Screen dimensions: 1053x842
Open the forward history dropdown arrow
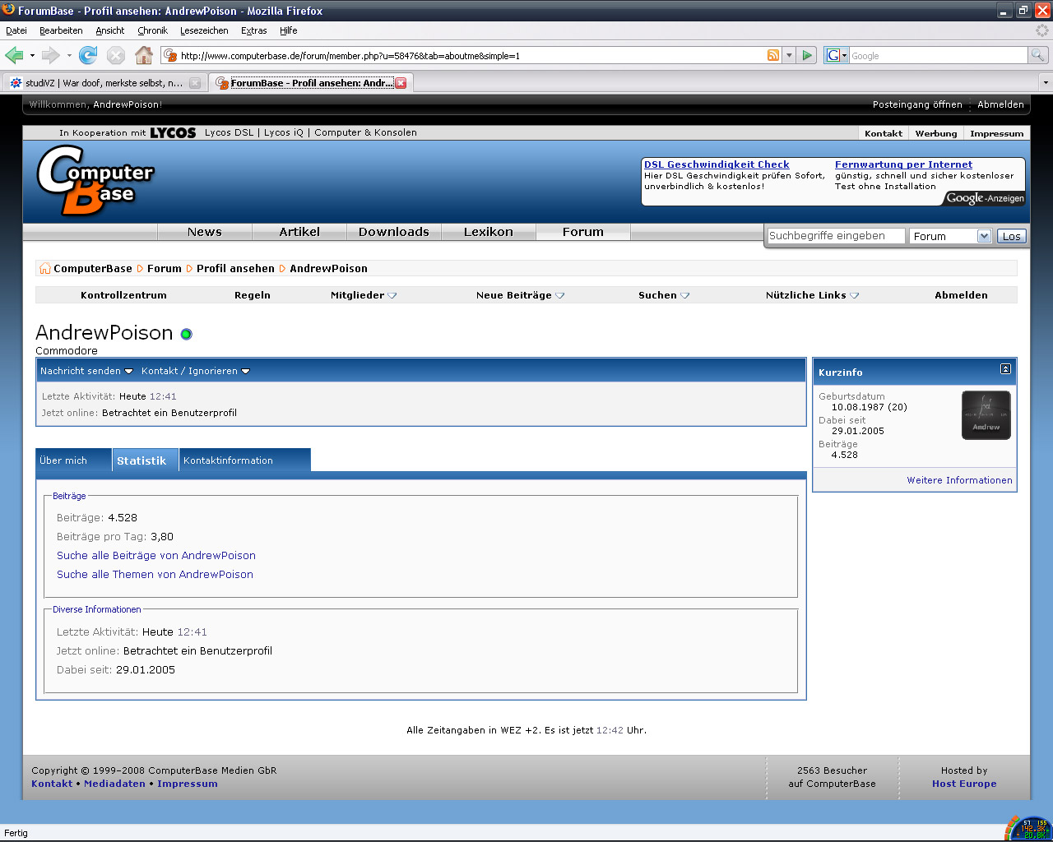tap(69, 55)
